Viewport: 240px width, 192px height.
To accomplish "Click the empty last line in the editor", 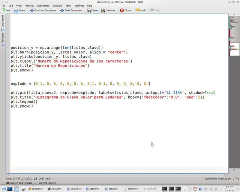I will [x=119, y=169].
